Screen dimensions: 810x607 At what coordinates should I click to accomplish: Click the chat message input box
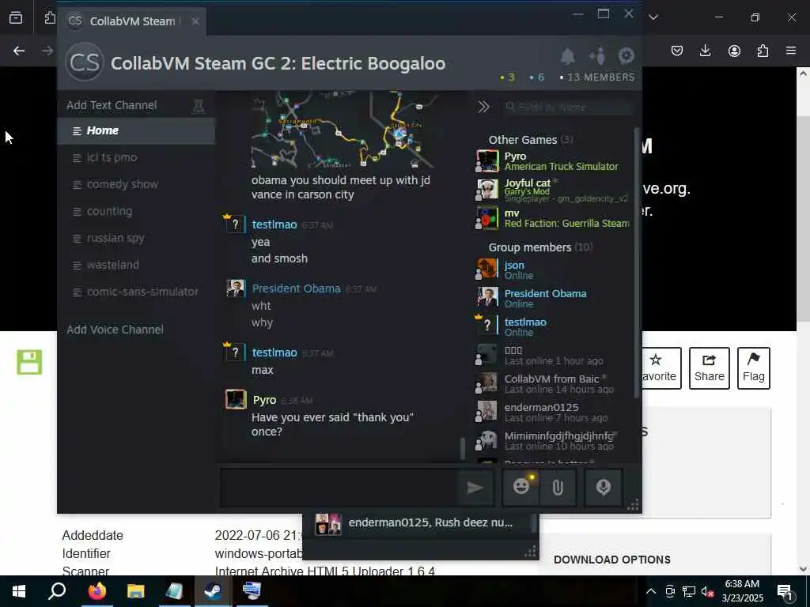pos(339,487)
